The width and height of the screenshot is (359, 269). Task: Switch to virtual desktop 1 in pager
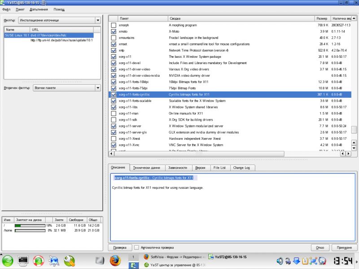click(133, 257)
